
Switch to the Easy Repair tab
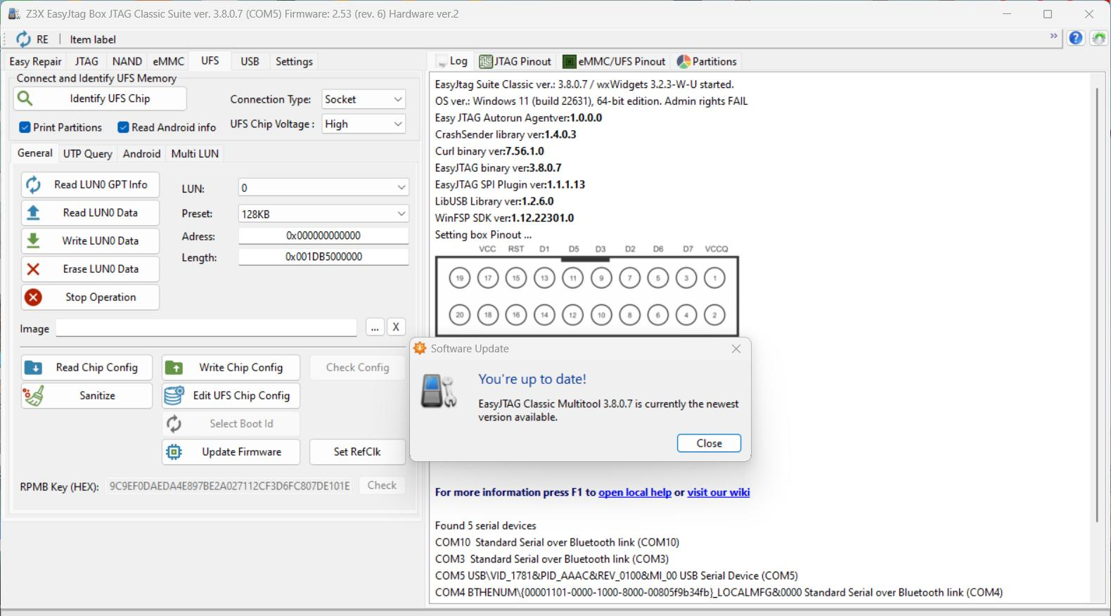pos(36,62)
